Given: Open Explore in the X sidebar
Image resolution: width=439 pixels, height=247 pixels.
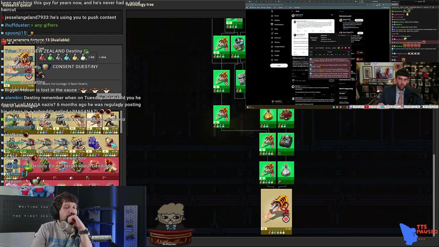Looking at the screenshot, I should pos(277,20).
